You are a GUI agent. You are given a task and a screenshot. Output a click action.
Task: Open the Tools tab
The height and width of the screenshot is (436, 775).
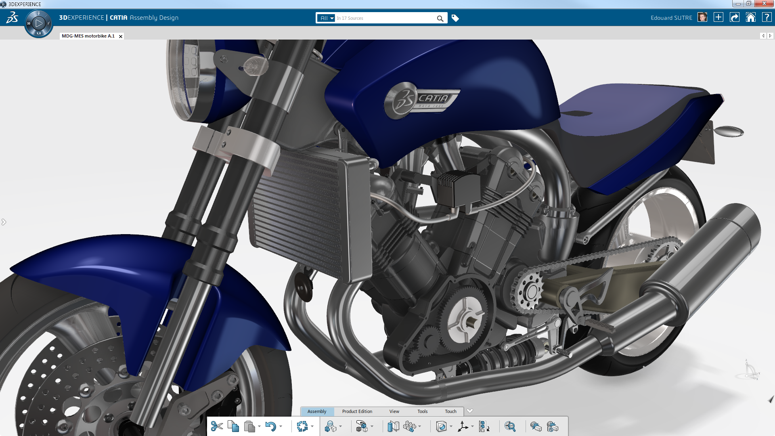pos(422,411)
